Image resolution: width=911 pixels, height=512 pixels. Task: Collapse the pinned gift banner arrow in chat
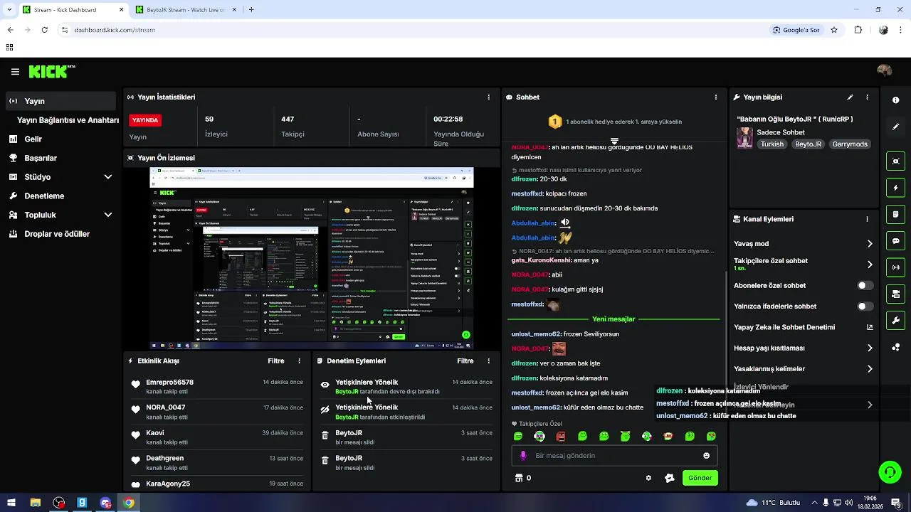(614, 141)
